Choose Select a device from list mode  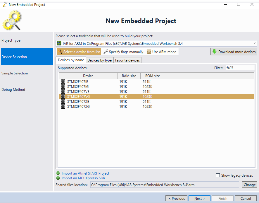(x=79, y=52)
